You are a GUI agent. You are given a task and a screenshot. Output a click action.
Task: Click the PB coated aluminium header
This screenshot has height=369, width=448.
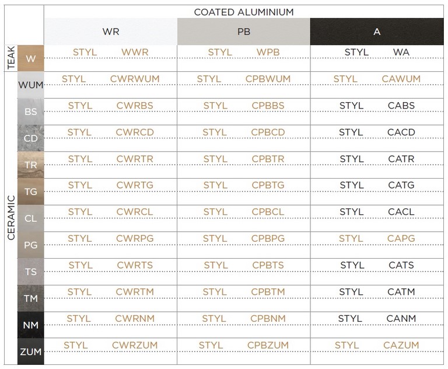tap(244, 32)
